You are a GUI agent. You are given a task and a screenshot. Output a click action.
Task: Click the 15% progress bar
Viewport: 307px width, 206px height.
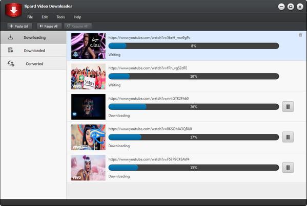click(194, 168)
